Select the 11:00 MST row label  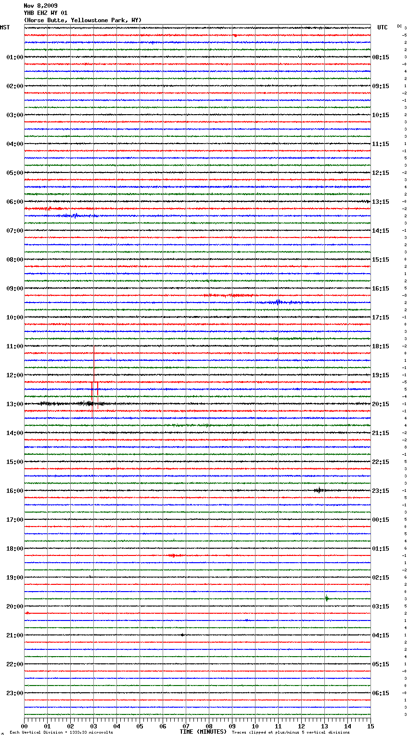15,346
